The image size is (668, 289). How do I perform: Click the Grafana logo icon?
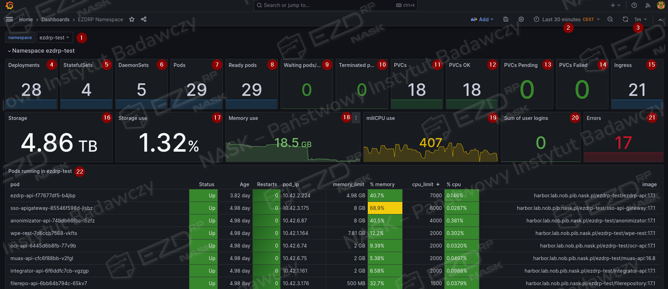coord(9,5)
